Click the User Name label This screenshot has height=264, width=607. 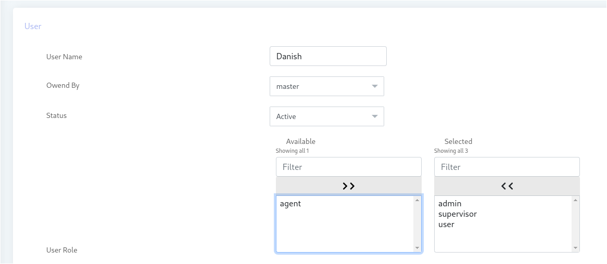64,57
